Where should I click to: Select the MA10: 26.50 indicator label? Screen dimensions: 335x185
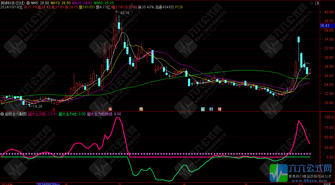click(60, 3)
